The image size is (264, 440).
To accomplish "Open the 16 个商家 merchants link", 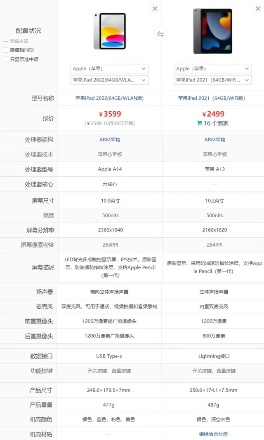I will (216, 123).
